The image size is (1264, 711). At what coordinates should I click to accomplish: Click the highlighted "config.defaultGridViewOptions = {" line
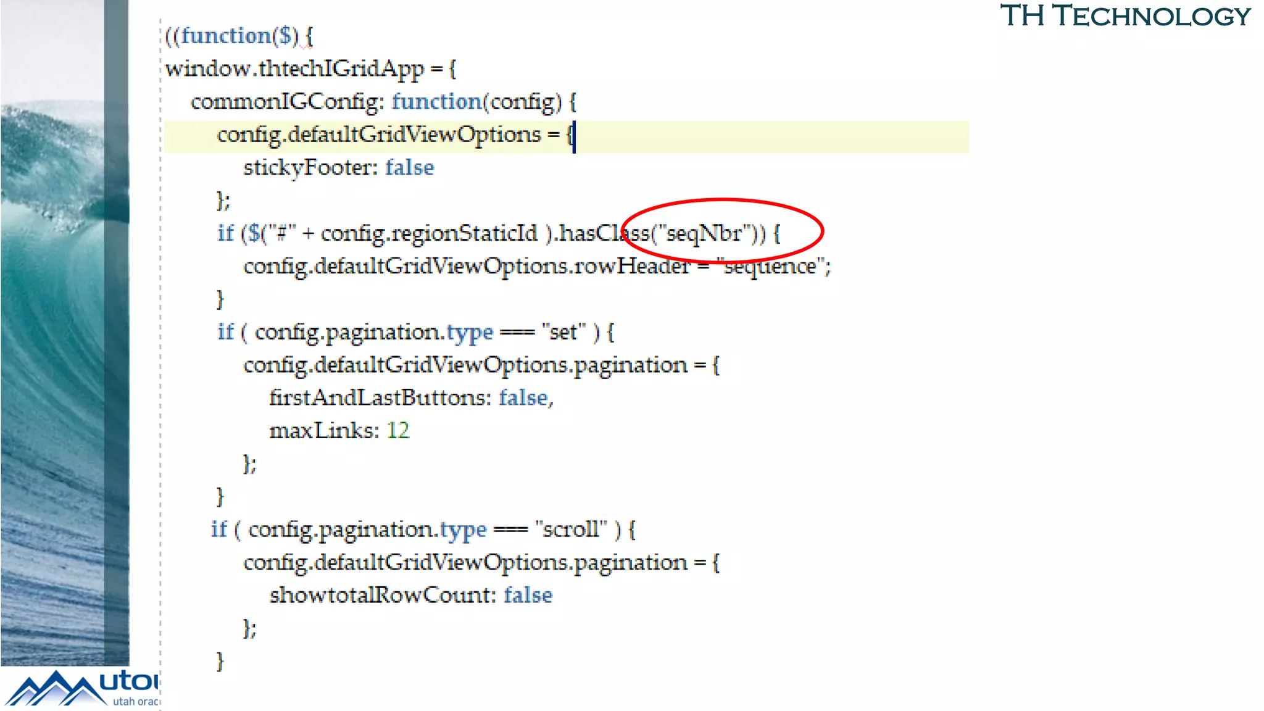click(566, 136)
